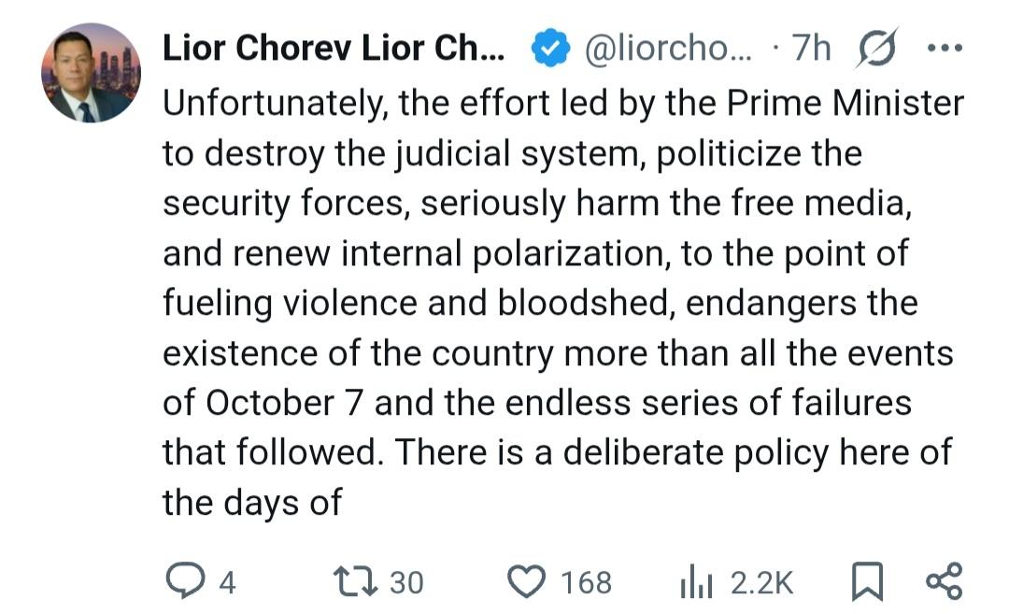
Task: Open view analytics bar-chart icon
Action: click(x=696, y=582)
